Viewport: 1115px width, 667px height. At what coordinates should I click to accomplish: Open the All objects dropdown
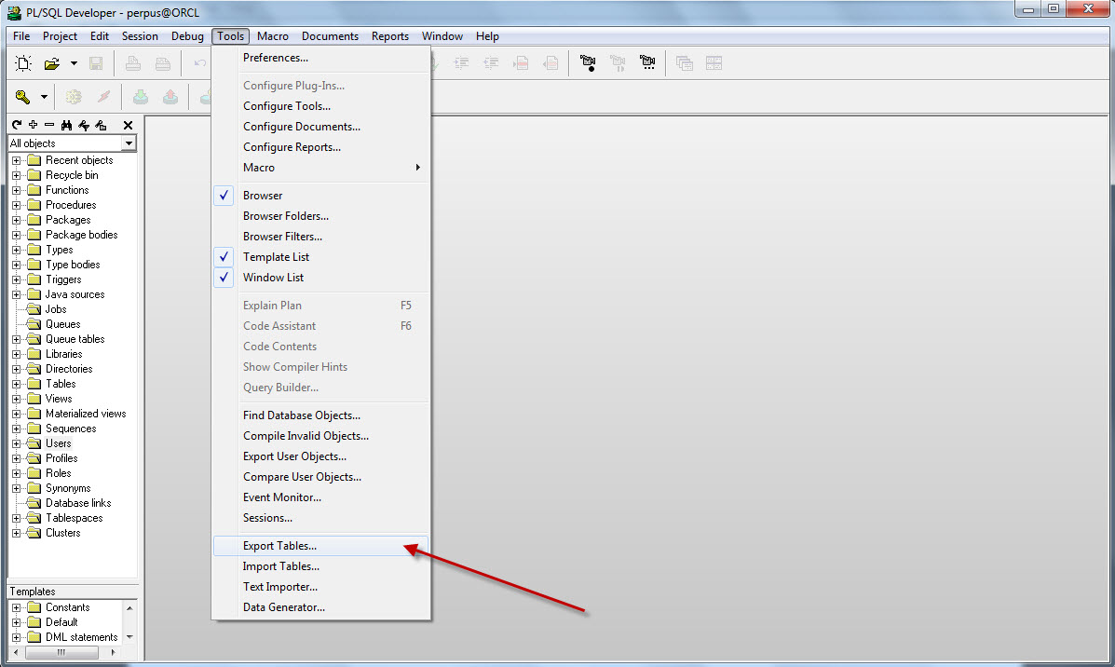coord(129,143)
